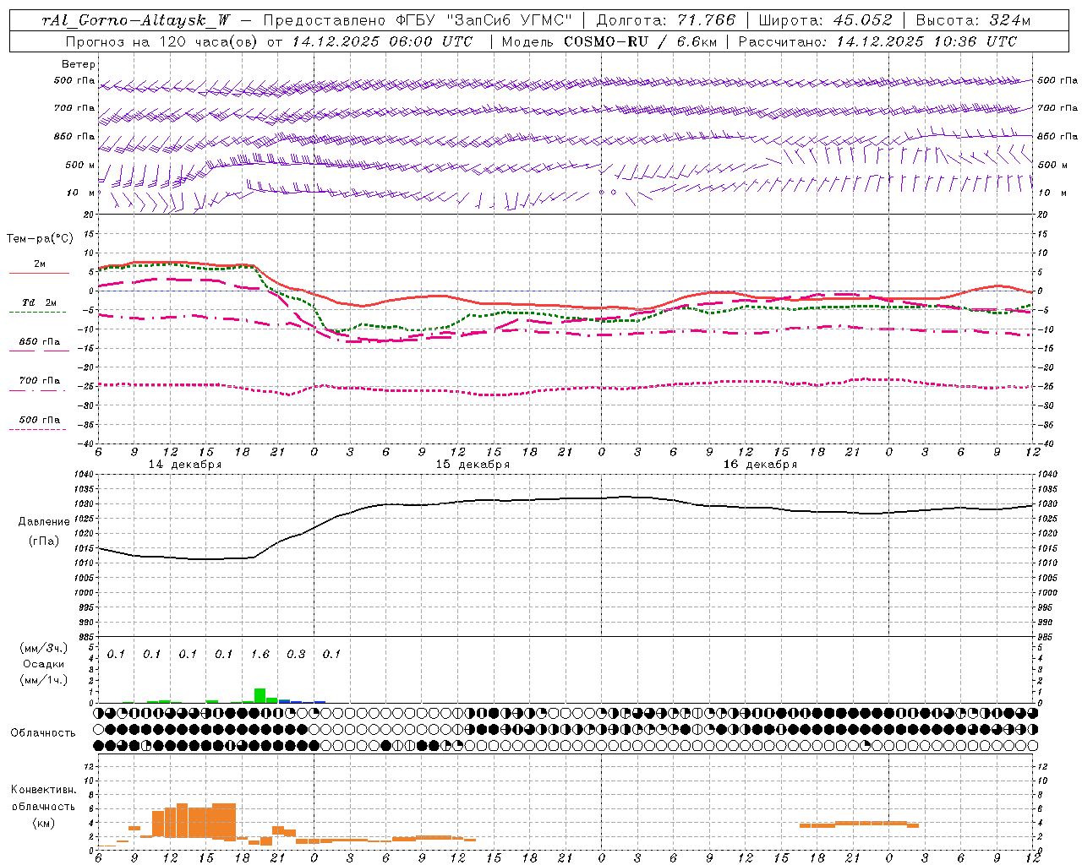Click the -40 tick on left temperature axis
The width and height of the screenshot is (1082, 865).
pyautogui.click(x=86, y=444)
